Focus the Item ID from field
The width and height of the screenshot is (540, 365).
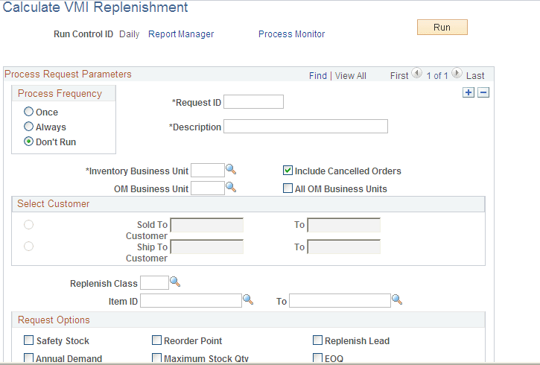pos(191,301)
